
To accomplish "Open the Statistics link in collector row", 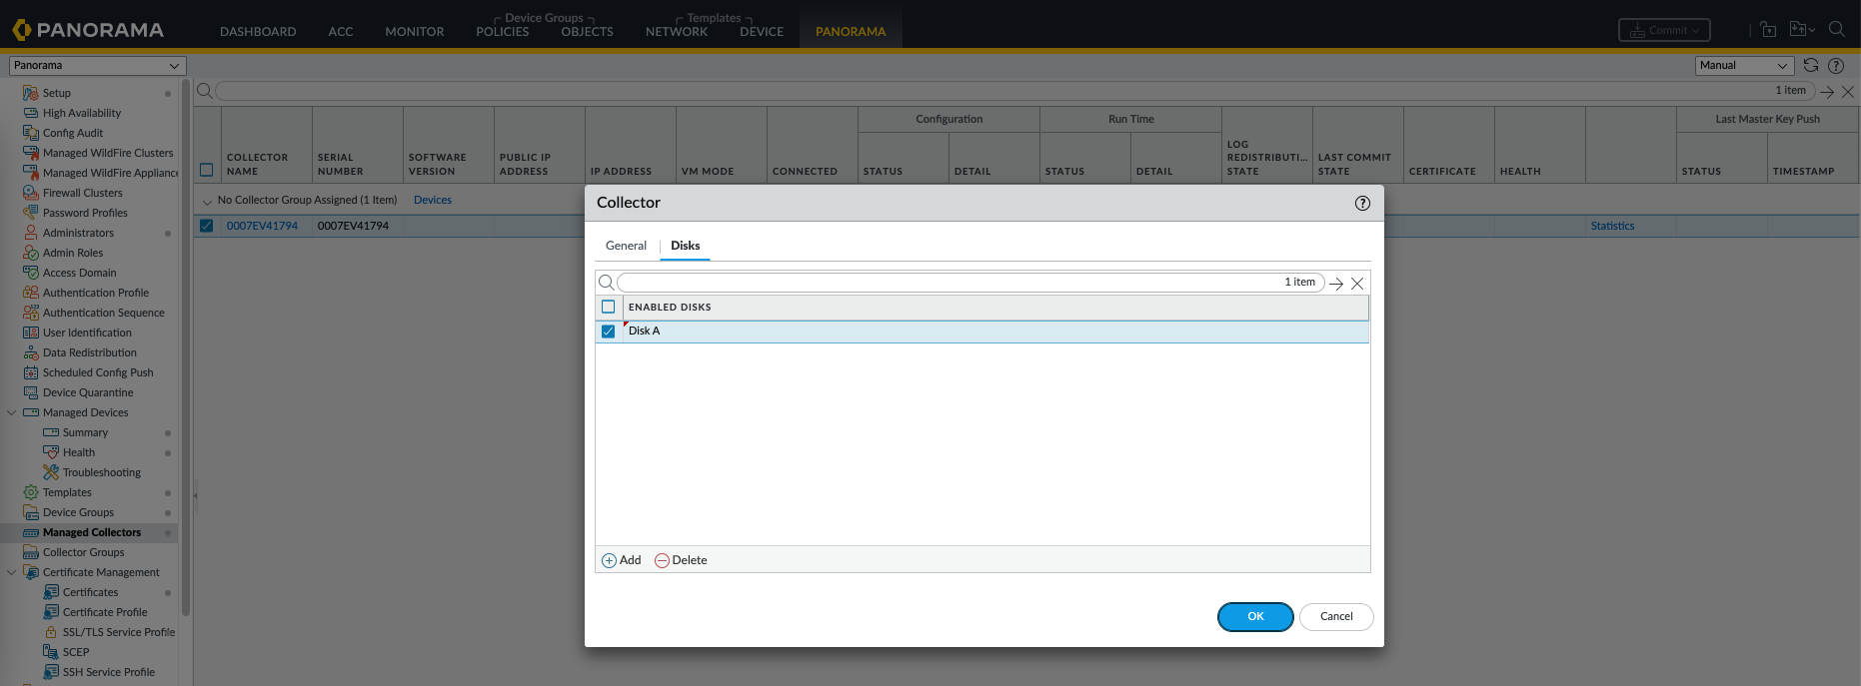I will click(x=1612, y=226).
